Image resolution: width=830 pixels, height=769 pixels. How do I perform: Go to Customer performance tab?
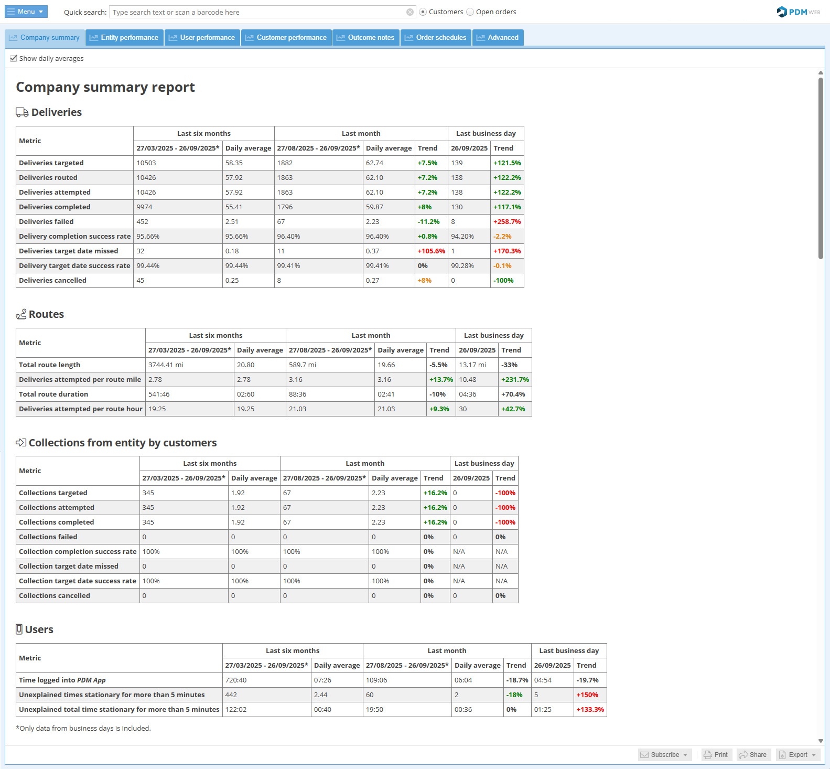click(x=286, y=38)
